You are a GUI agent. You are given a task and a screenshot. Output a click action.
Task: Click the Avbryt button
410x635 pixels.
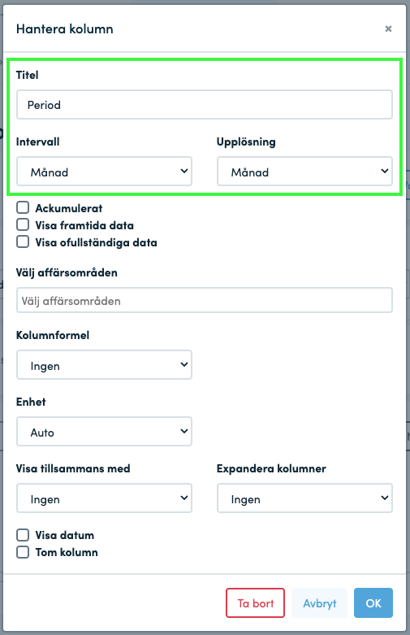pos(319,603)
